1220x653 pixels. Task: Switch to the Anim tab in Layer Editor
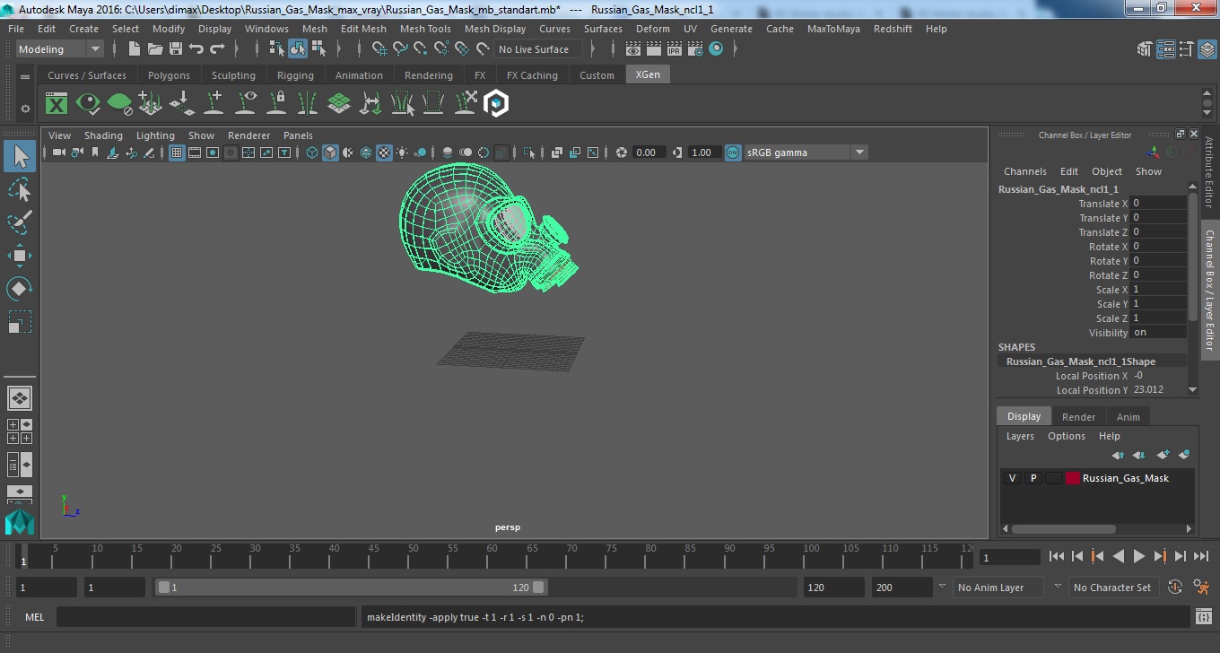tap(1128, 417)
